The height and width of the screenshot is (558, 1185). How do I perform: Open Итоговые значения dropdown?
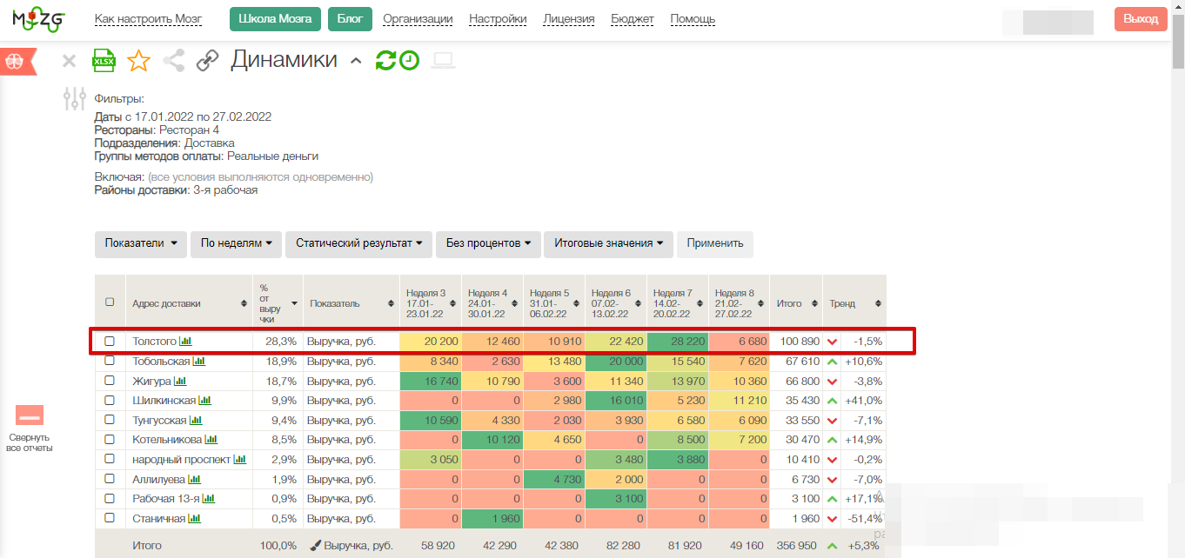click(608, 243)
